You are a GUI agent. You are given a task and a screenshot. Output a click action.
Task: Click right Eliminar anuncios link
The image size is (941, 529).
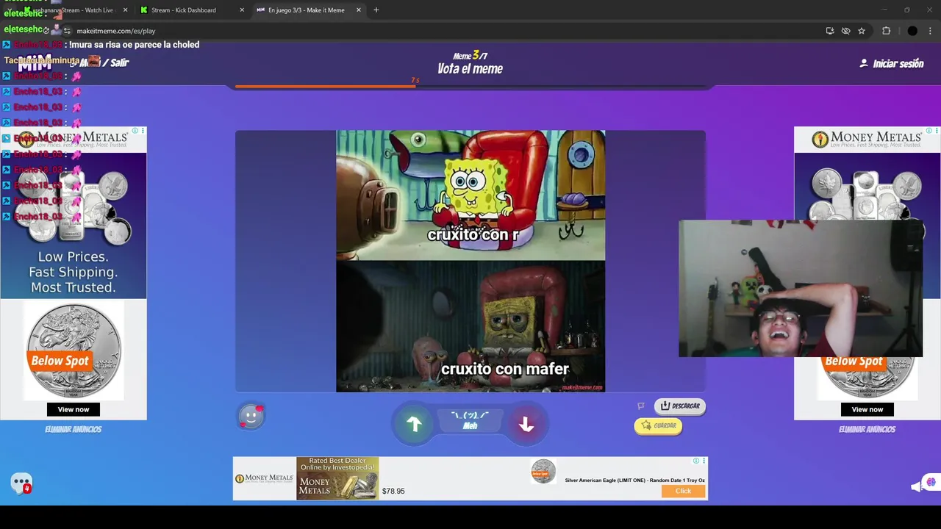click(867, 429)
